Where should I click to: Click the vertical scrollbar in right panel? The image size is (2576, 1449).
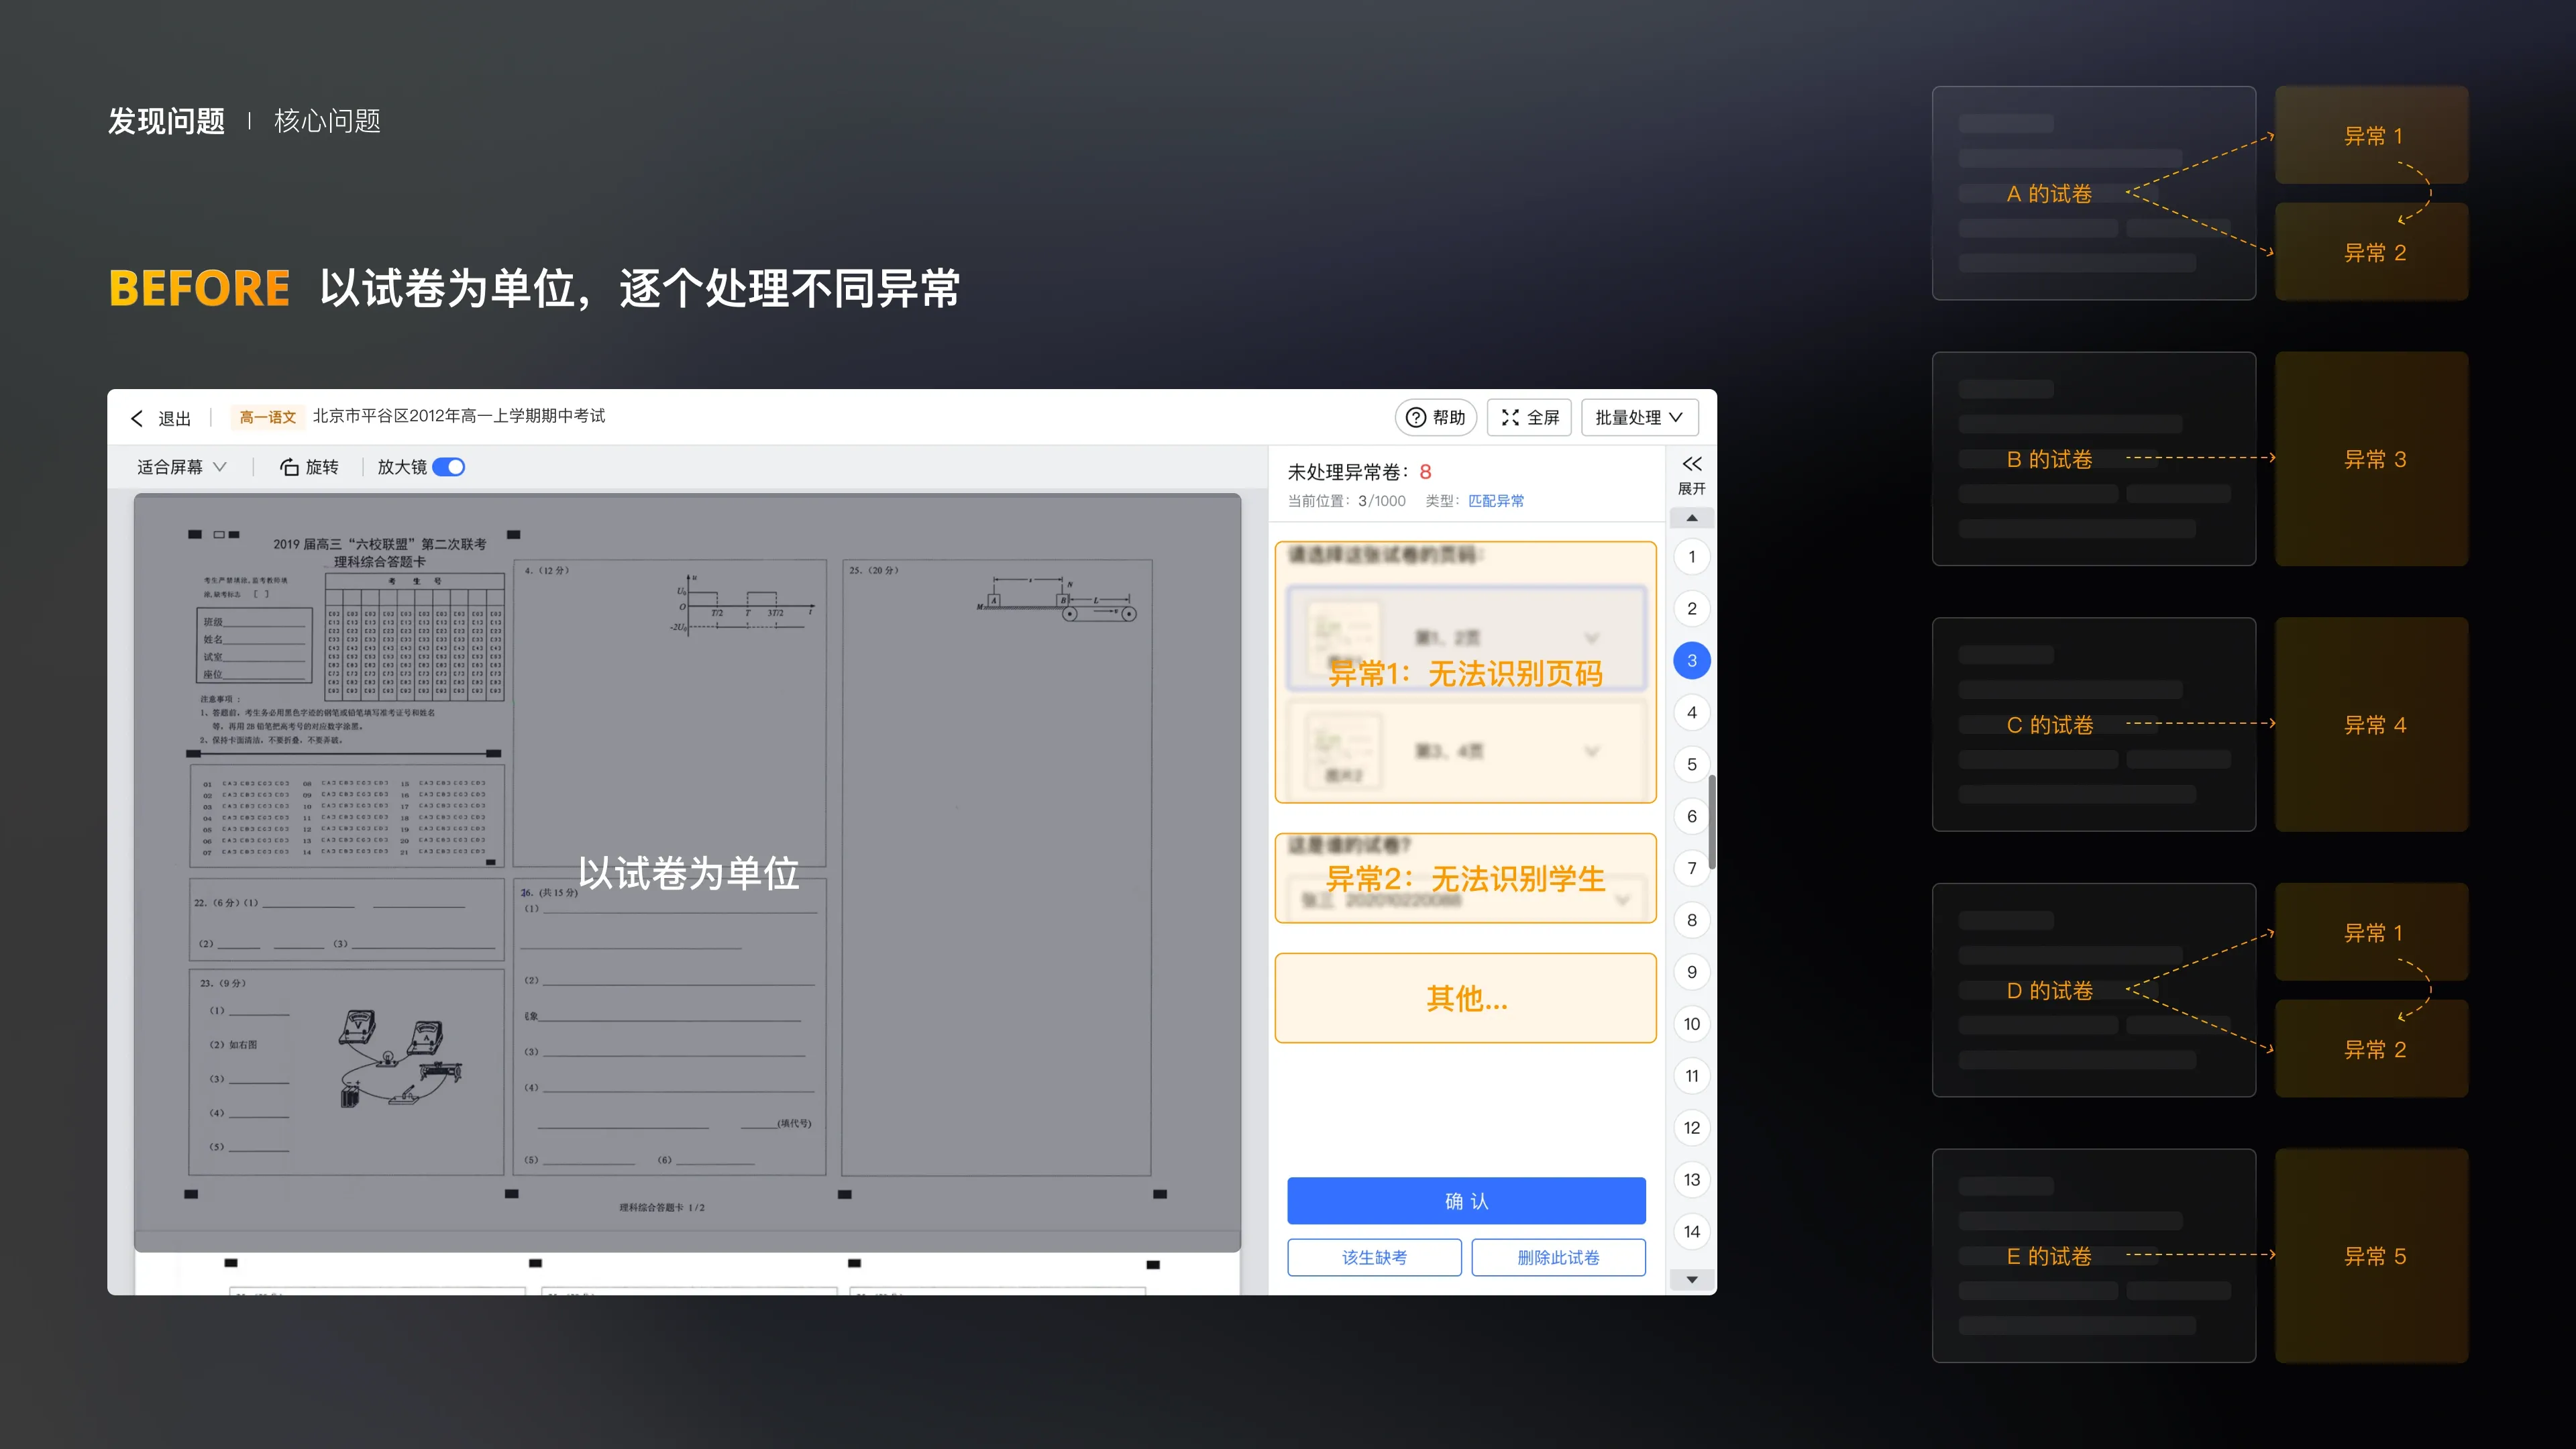(x=1712, y=822)
